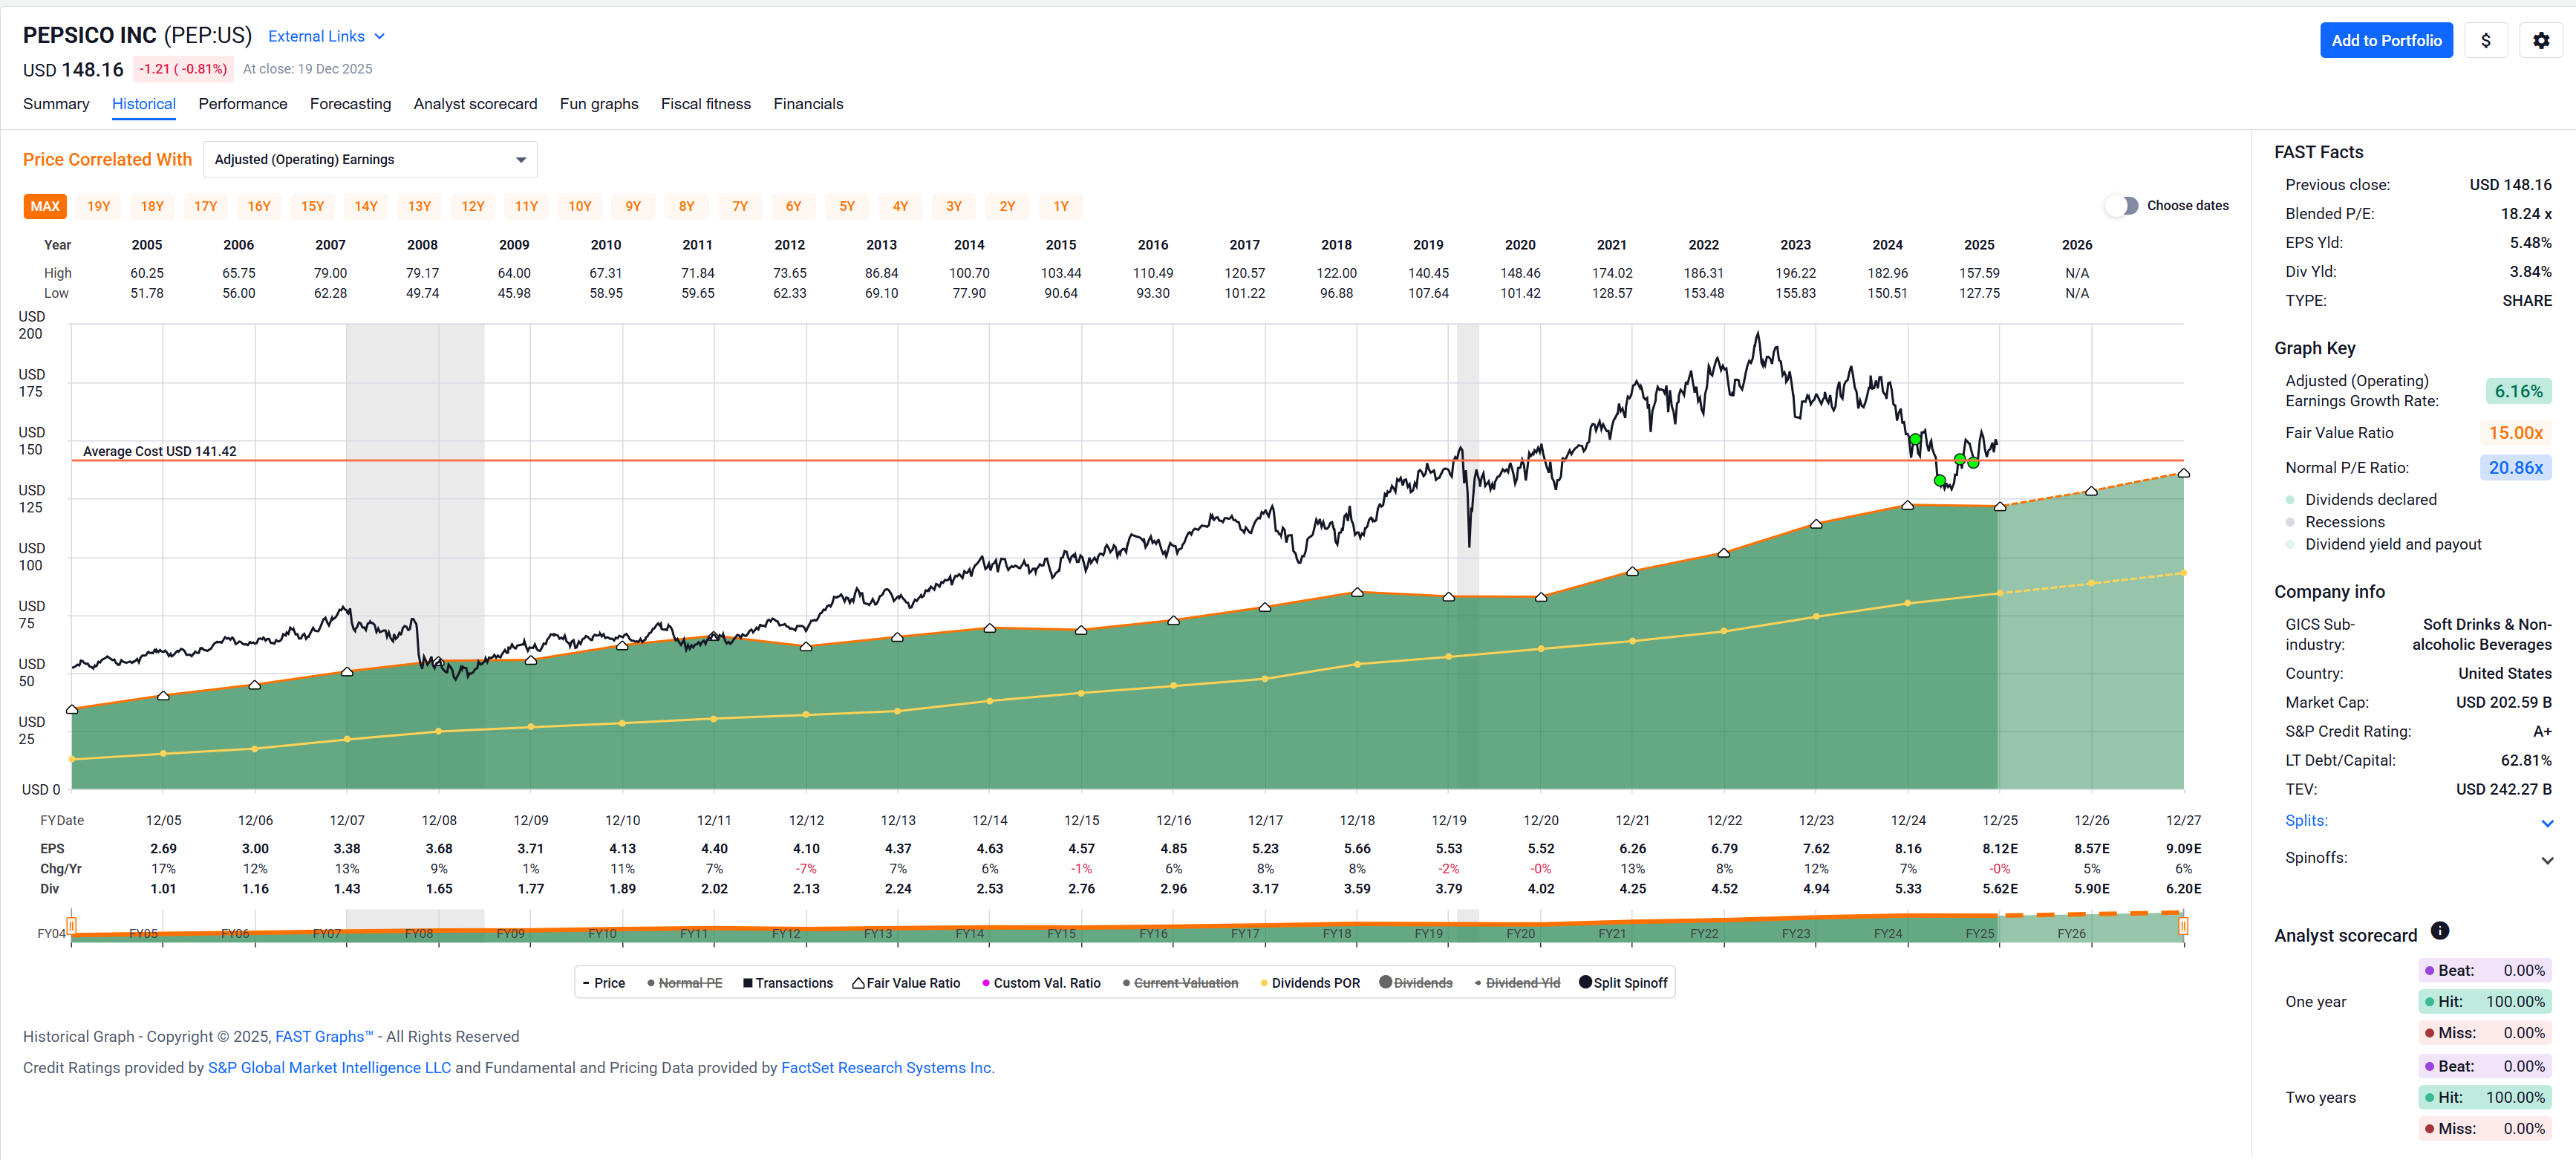Open the settings gear icon
Viewport: 2576px width, 1160px height.
pos(2540,40)
